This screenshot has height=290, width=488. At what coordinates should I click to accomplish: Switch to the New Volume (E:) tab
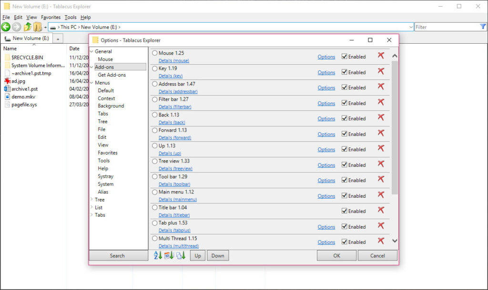(x=27, y=38)
